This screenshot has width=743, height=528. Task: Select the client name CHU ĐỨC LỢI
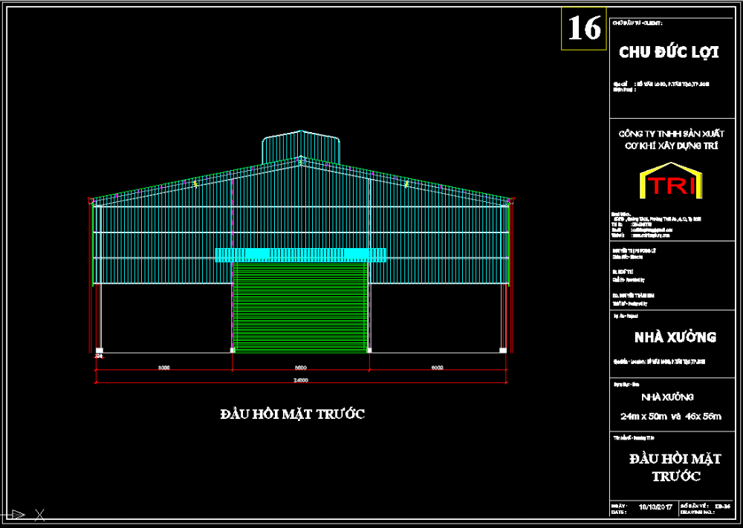coord(669,52)
